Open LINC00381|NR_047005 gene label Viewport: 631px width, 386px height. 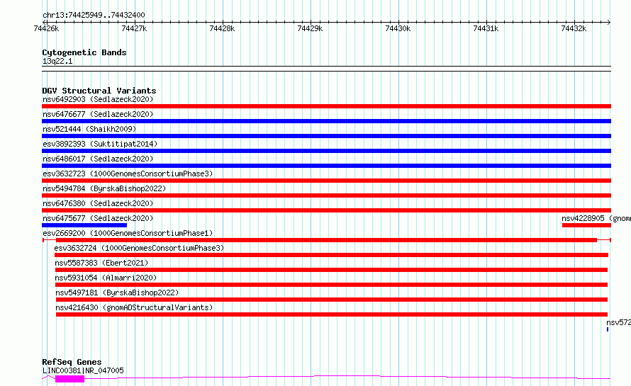pos(83,370)
